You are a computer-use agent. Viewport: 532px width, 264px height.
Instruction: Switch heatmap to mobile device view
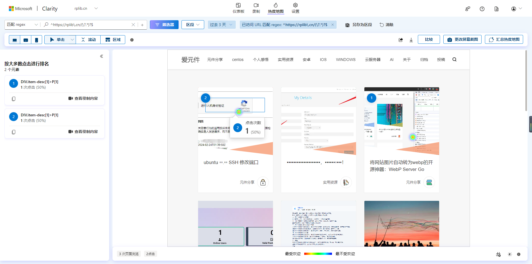click(37, 40)
